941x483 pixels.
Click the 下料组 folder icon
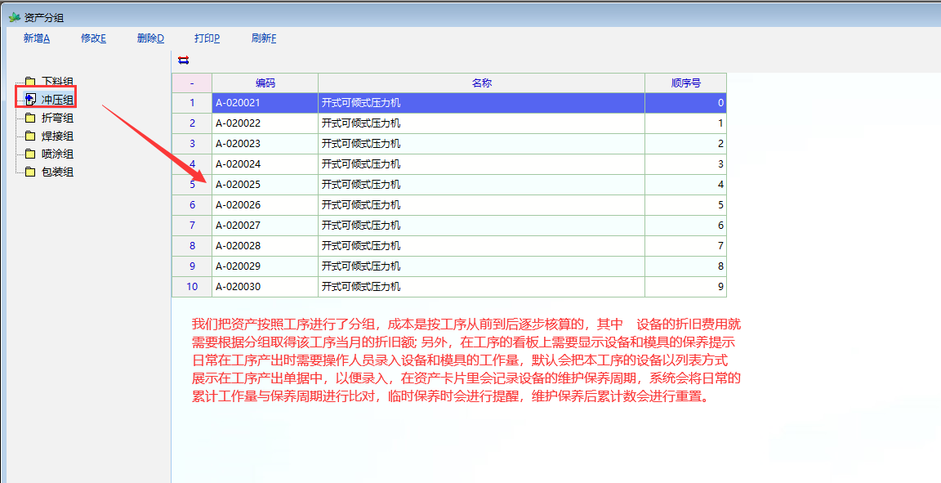pos(30,82)
